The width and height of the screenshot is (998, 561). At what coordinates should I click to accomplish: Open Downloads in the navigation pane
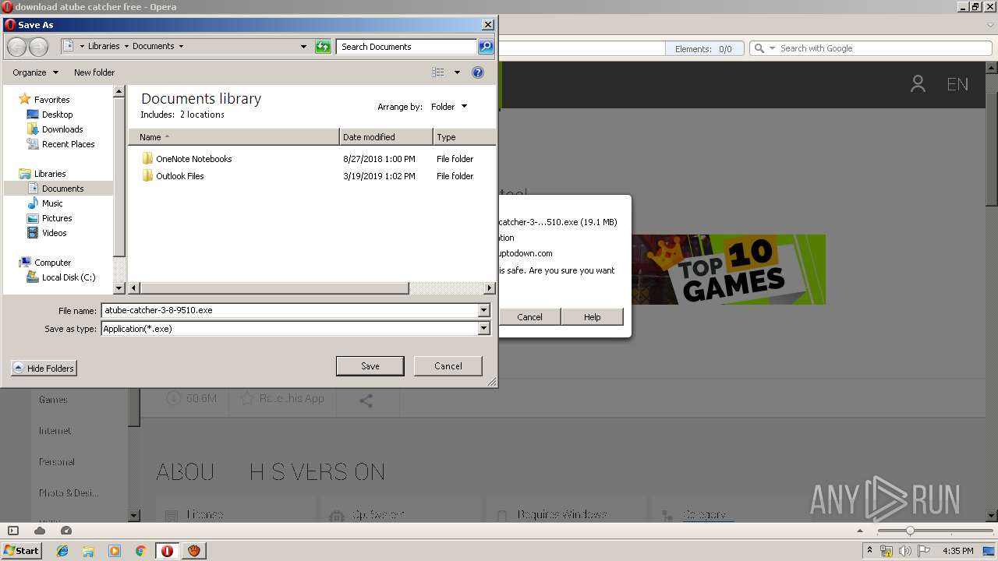tap(62, 129)
